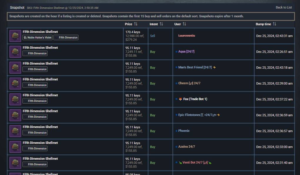
Task: Click the Sell intent label
Action: [152, 36]
